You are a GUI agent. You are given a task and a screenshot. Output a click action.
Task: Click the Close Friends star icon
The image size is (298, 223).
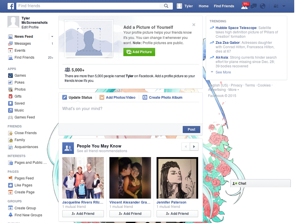10,133
